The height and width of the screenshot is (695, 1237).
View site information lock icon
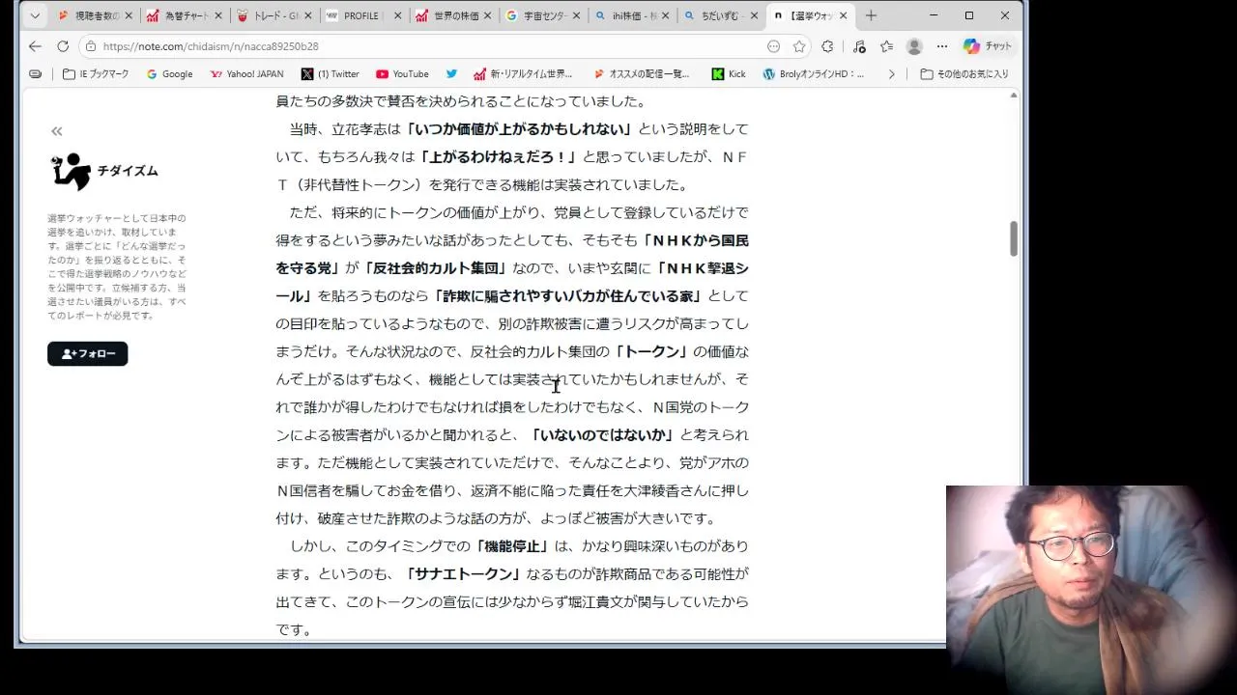pos(91,46)
